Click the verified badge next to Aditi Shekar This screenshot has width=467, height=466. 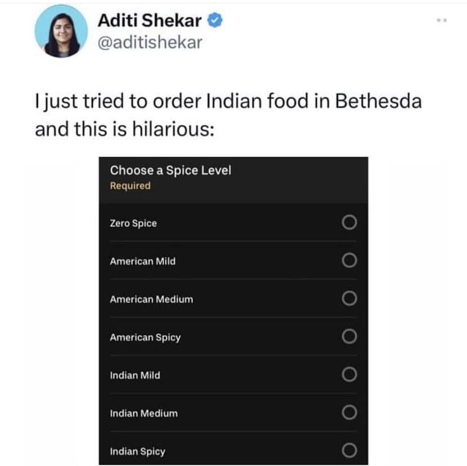pos(215,20)
